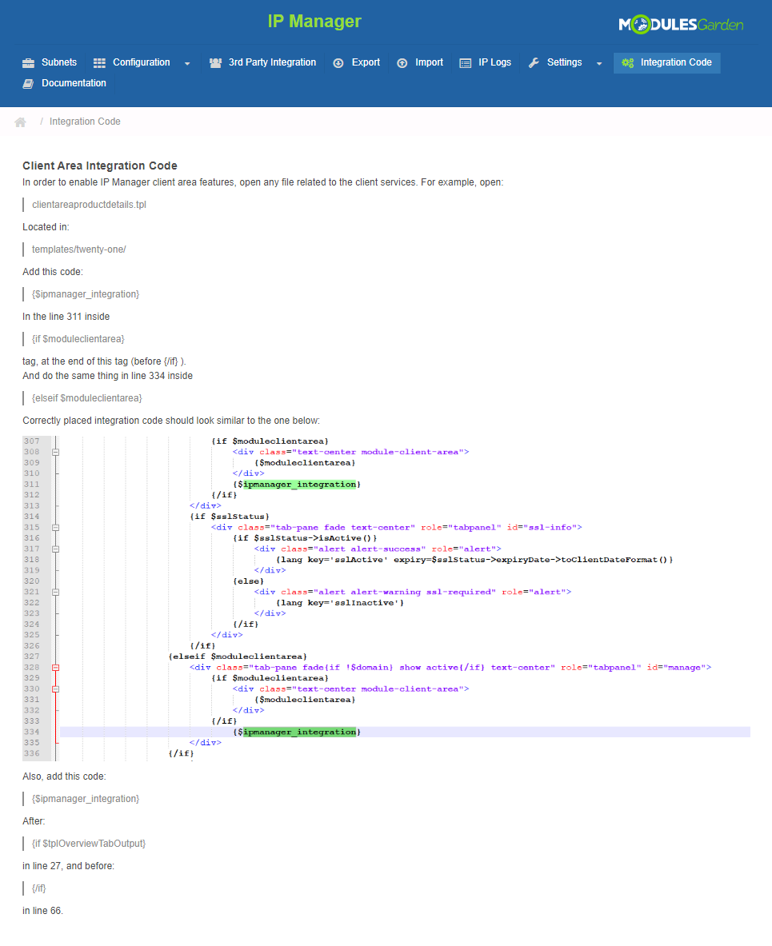
Task: Click the code screenshot image
Action: [386, 598]
